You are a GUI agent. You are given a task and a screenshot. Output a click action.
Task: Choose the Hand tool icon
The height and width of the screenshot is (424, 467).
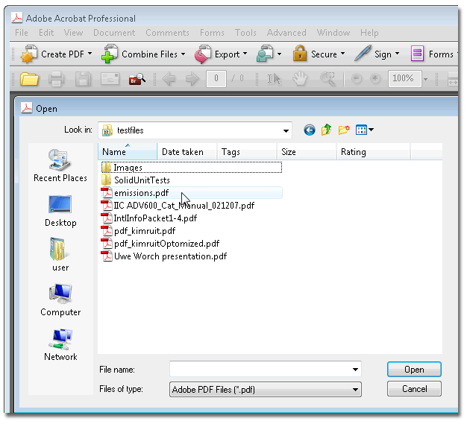300,78
